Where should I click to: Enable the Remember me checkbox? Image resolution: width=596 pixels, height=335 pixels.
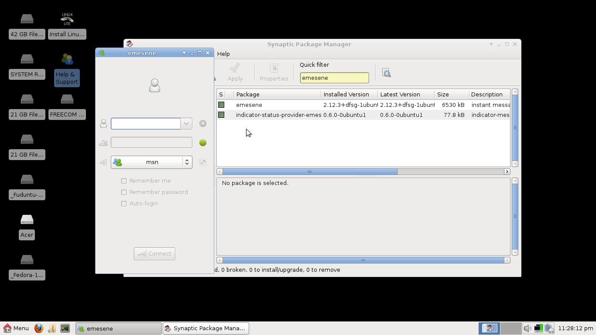[x=124, y=181]
